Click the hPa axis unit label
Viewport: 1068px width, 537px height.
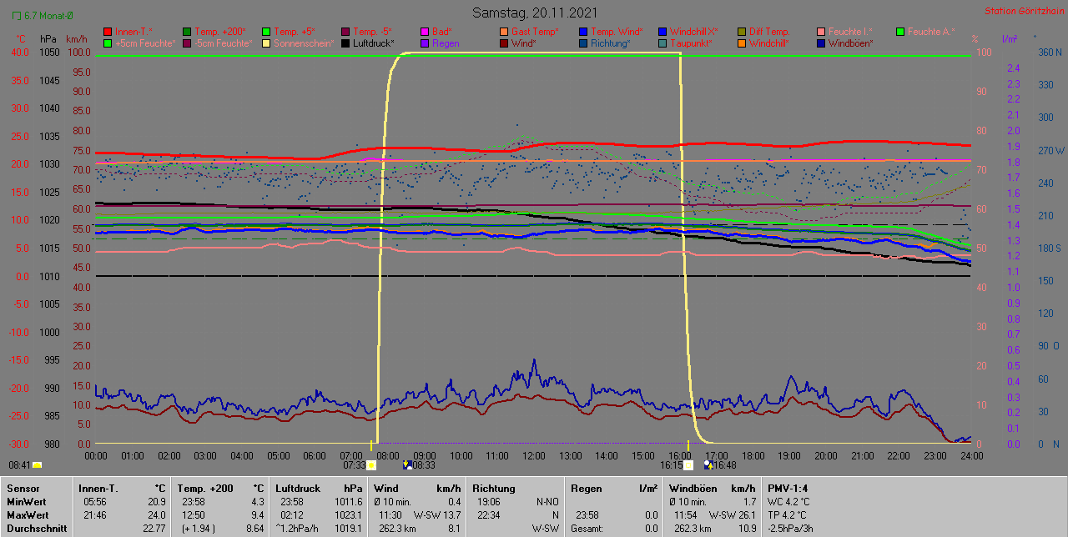coord(48,39)
